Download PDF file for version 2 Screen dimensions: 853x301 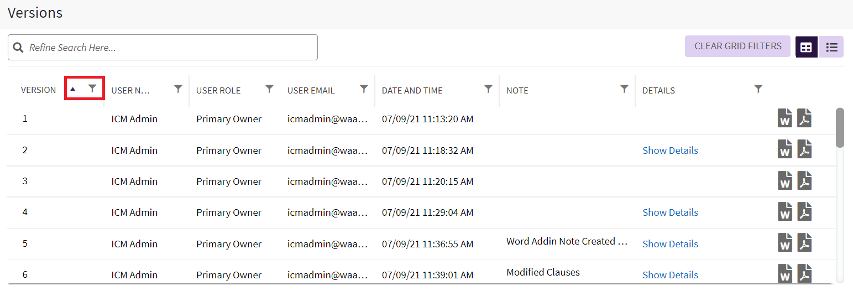click(804, 150)
